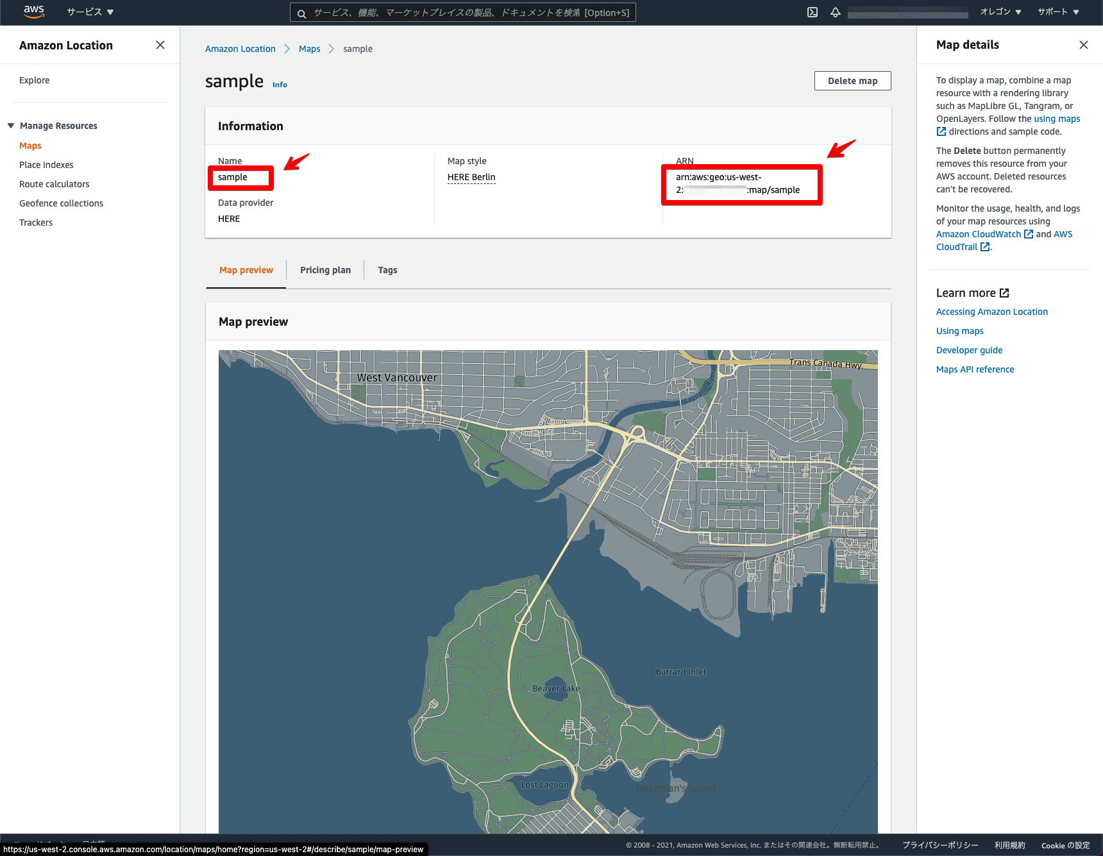Open the Amazon CloudWatch link
The height and width of the screenshot is (856, 1103).
pos(979,234)
